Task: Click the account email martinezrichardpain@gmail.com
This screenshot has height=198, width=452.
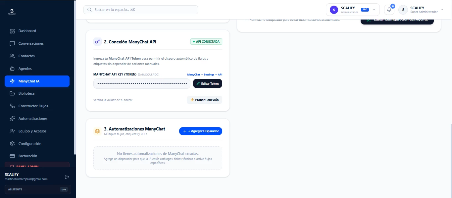Action: click(x=26, y=179)
